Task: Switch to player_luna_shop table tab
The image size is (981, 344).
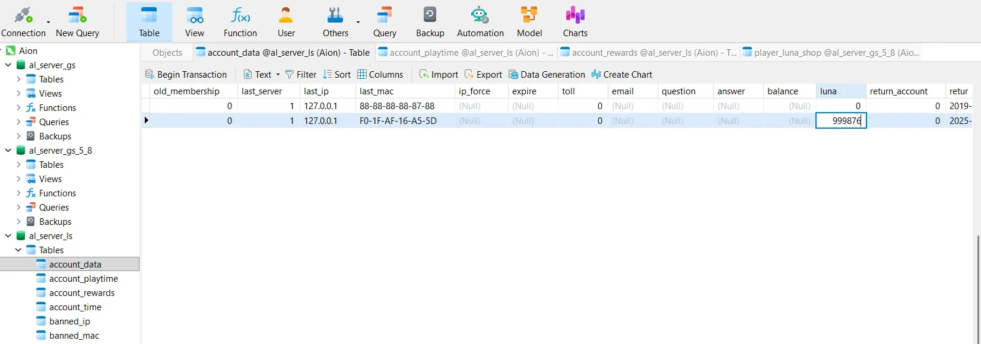Action: coord(831,52)
